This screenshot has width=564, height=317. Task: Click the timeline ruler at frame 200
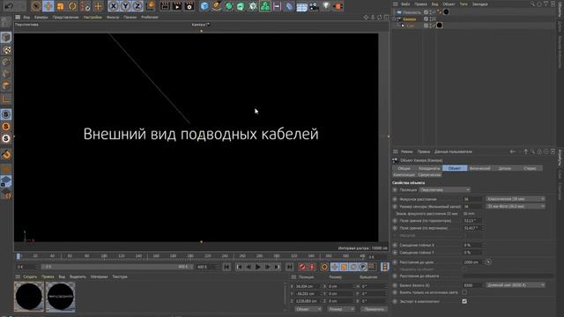click(190, 256)
